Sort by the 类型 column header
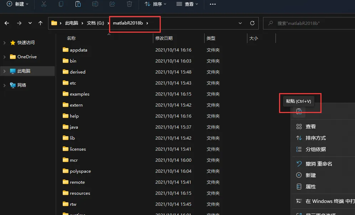Screen dimensions: 355x215 click(x=211, y=38)
